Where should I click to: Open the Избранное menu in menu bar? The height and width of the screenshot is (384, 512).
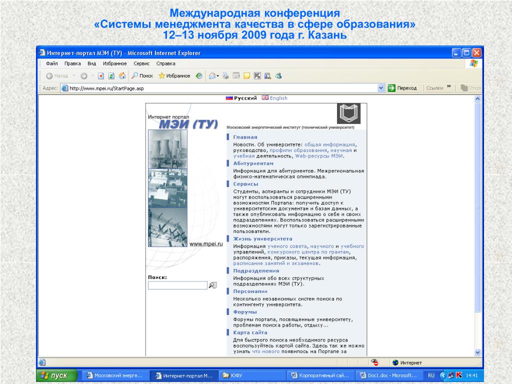coord(114,63)
